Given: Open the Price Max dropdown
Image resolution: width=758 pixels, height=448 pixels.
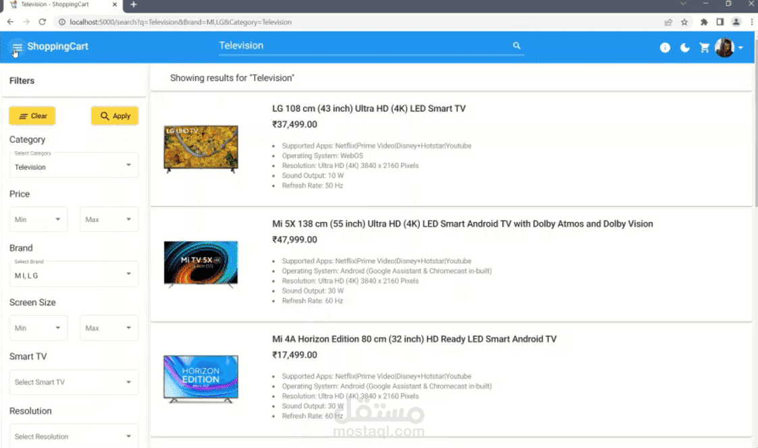Looking at the screenshot, I should click(x=109, y=219).
